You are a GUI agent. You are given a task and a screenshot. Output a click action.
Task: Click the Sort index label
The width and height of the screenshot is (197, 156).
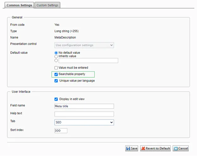[17, 130]
